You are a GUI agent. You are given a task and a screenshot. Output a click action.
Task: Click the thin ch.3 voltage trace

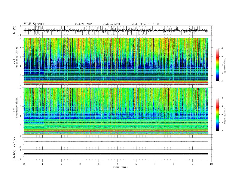116,142
